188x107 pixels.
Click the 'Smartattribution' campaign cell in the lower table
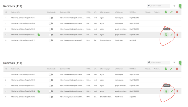[106, 97]
